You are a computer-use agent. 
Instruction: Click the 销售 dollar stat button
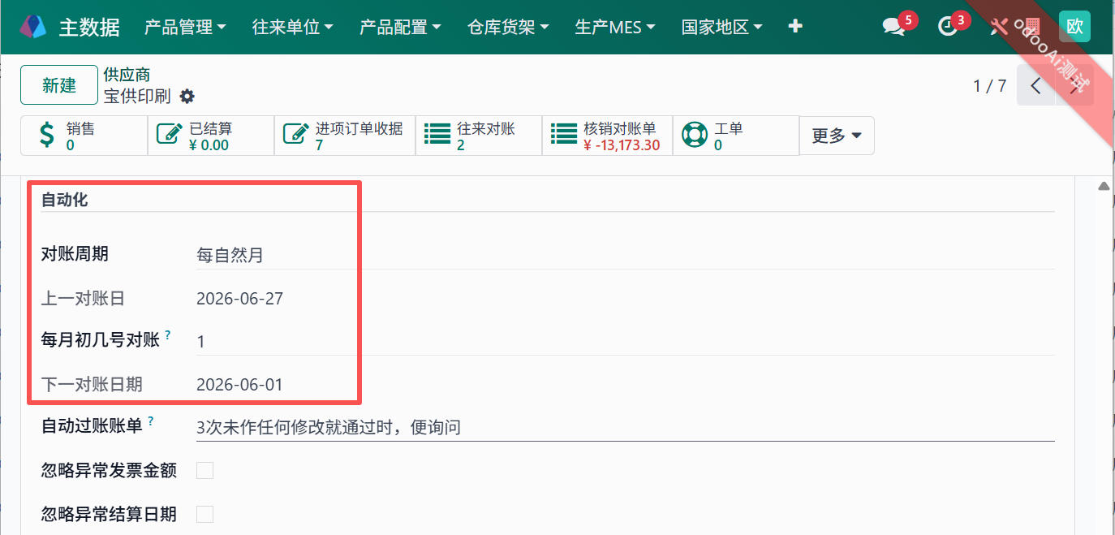click(x=84, y=136)
